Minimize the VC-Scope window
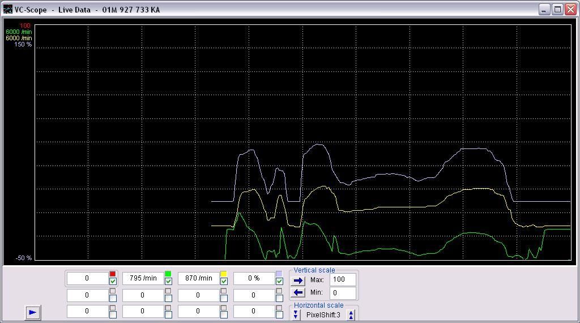The image size is (580, 323). 544,9
